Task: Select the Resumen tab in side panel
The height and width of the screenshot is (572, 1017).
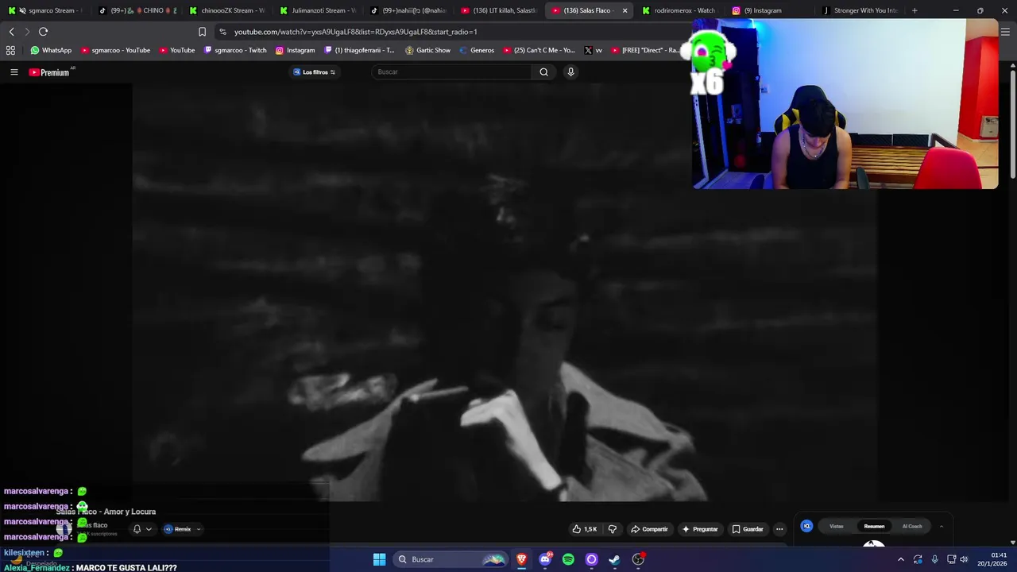Action: pyautogui.click(x=874, y=526)
